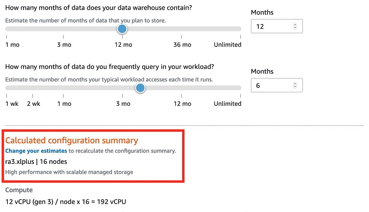Click the warehouse months slider handle
The width and height of the screenshot is (369, 212).
pos(122,29)
